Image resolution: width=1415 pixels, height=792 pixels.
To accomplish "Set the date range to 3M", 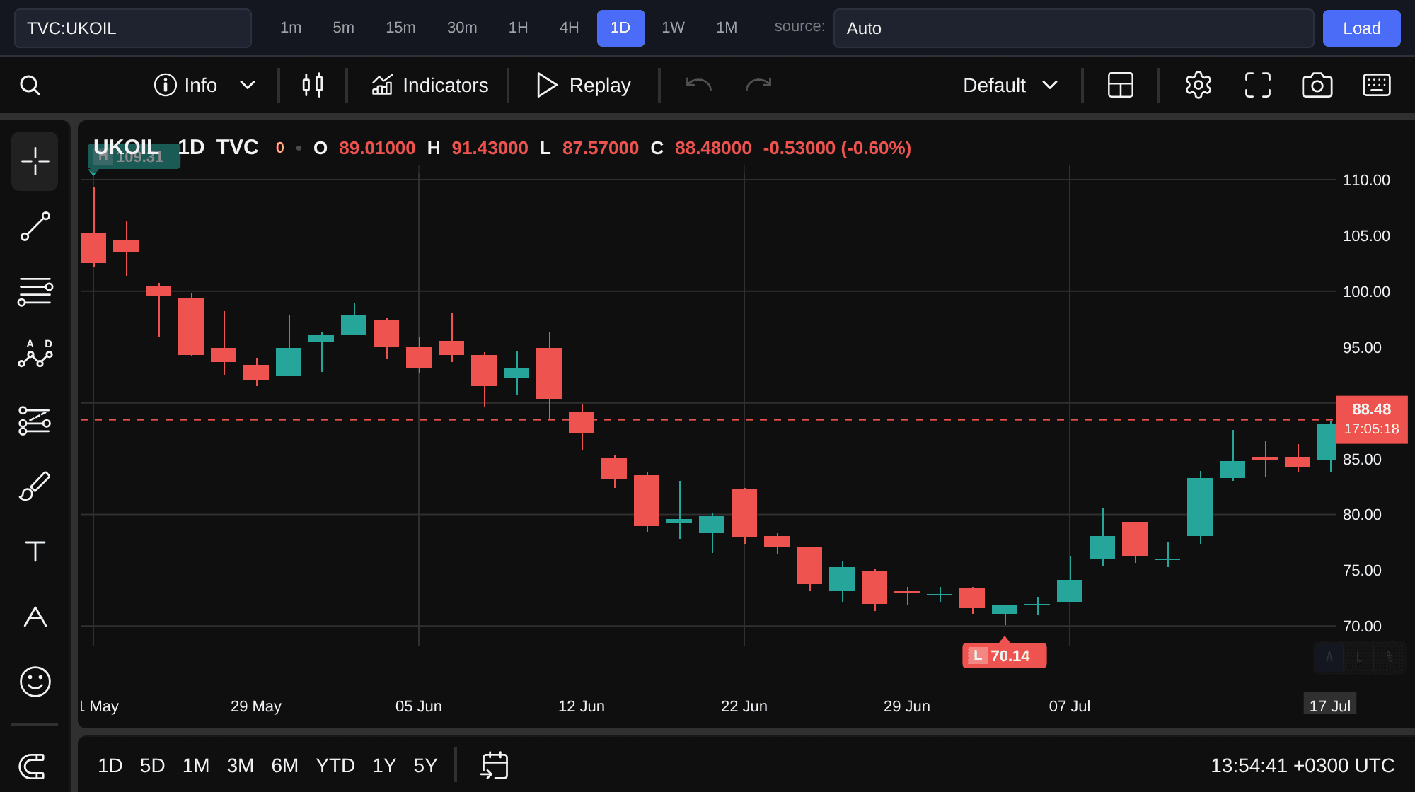I will tap(240, 766).
